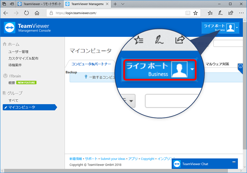Open the reading view book icon
This screenshot has width=247, height=173.
pos(188,13)
